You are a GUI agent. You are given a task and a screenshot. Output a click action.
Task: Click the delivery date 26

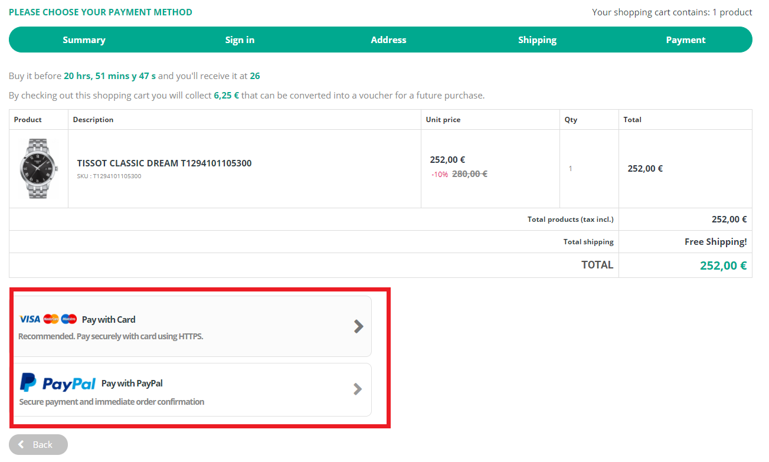[x=255, y=76]
